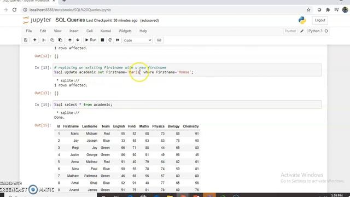Interrupt the kernel with the stop icon

click(102, 40)
